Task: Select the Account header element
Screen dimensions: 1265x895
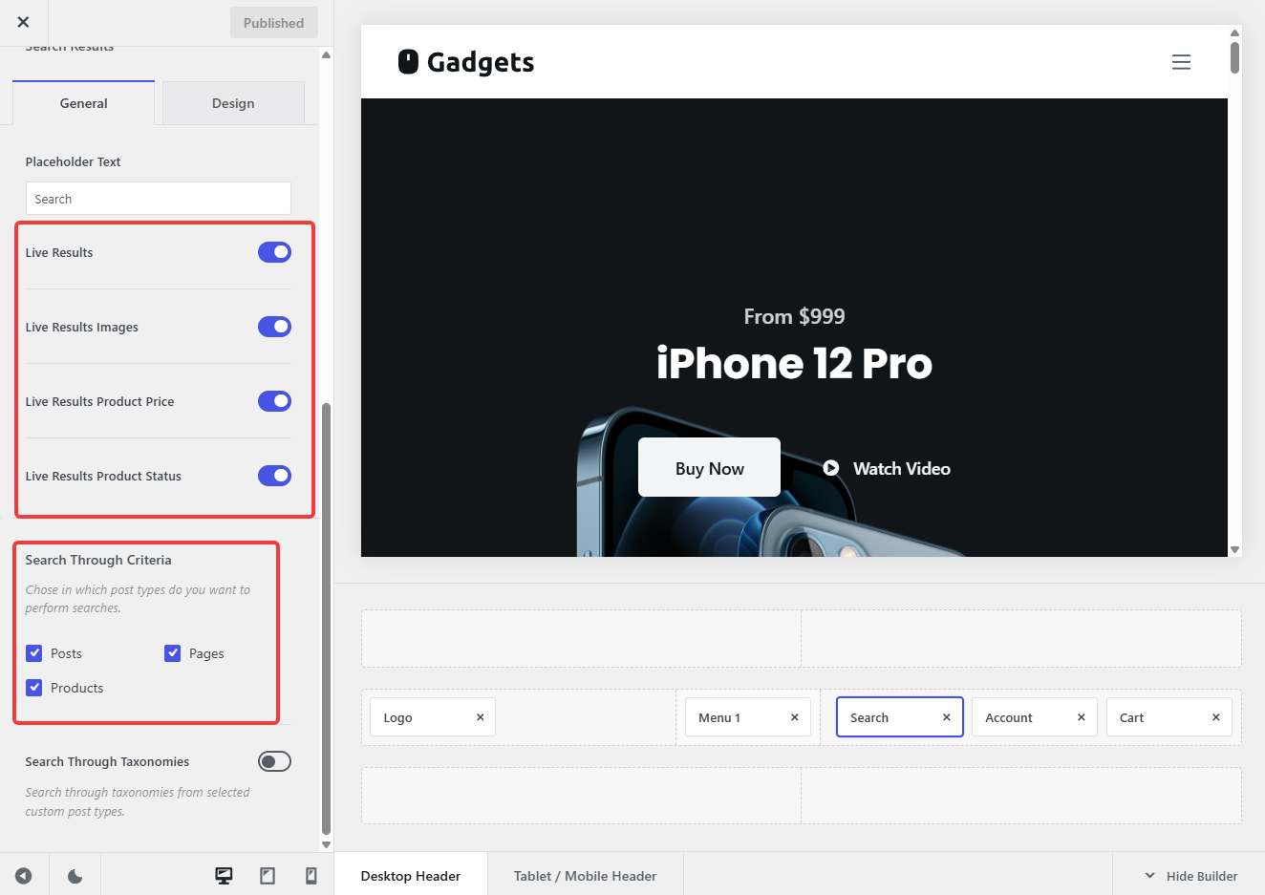Action: 1035,717
